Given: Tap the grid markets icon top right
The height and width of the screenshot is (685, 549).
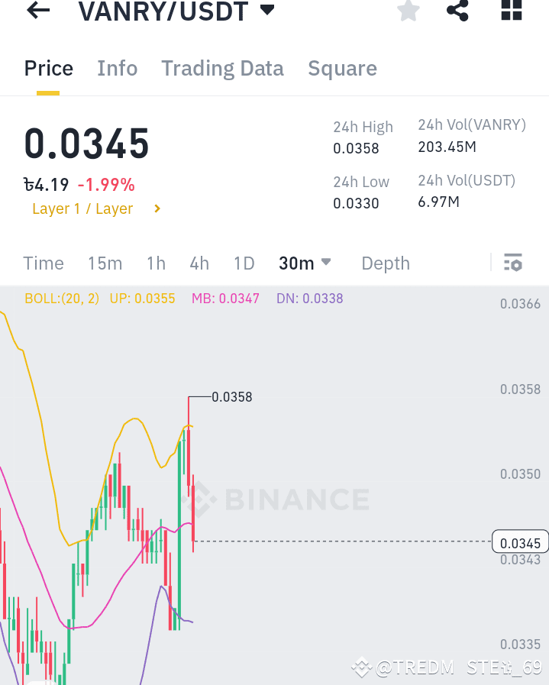Looking at the screenshot, I should click(x=510, y=11).
